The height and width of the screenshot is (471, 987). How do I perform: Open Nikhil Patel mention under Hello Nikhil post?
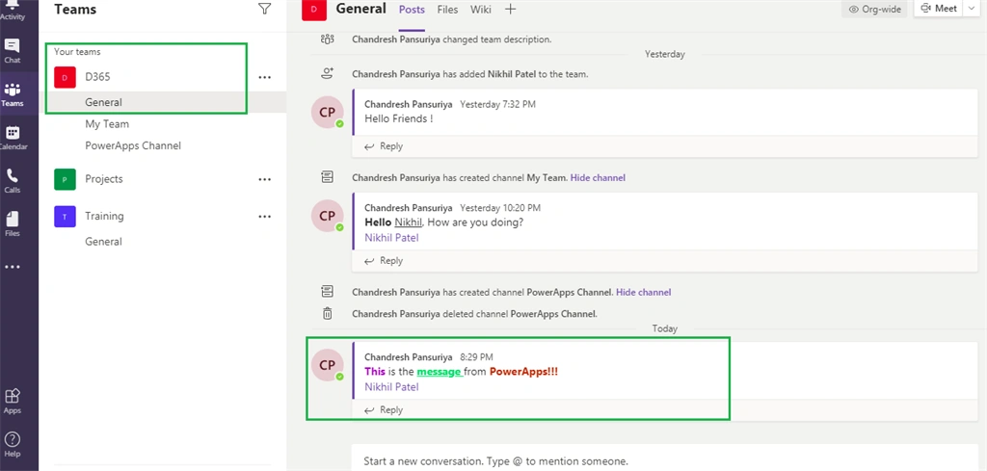pos(391,238)
